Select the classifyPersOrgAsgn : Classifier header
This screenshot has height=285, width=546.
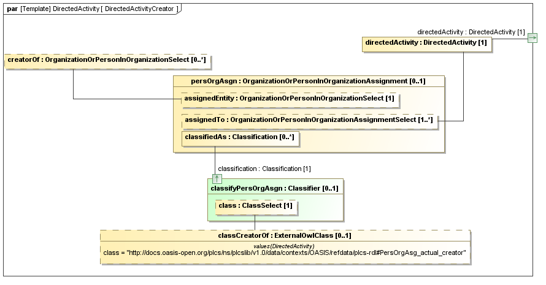tap(274, 189)
